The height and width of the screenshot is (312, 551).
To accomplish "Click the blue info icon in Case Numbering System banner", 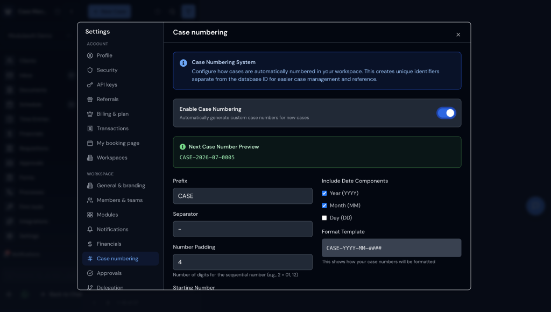I will coord(183,63).
